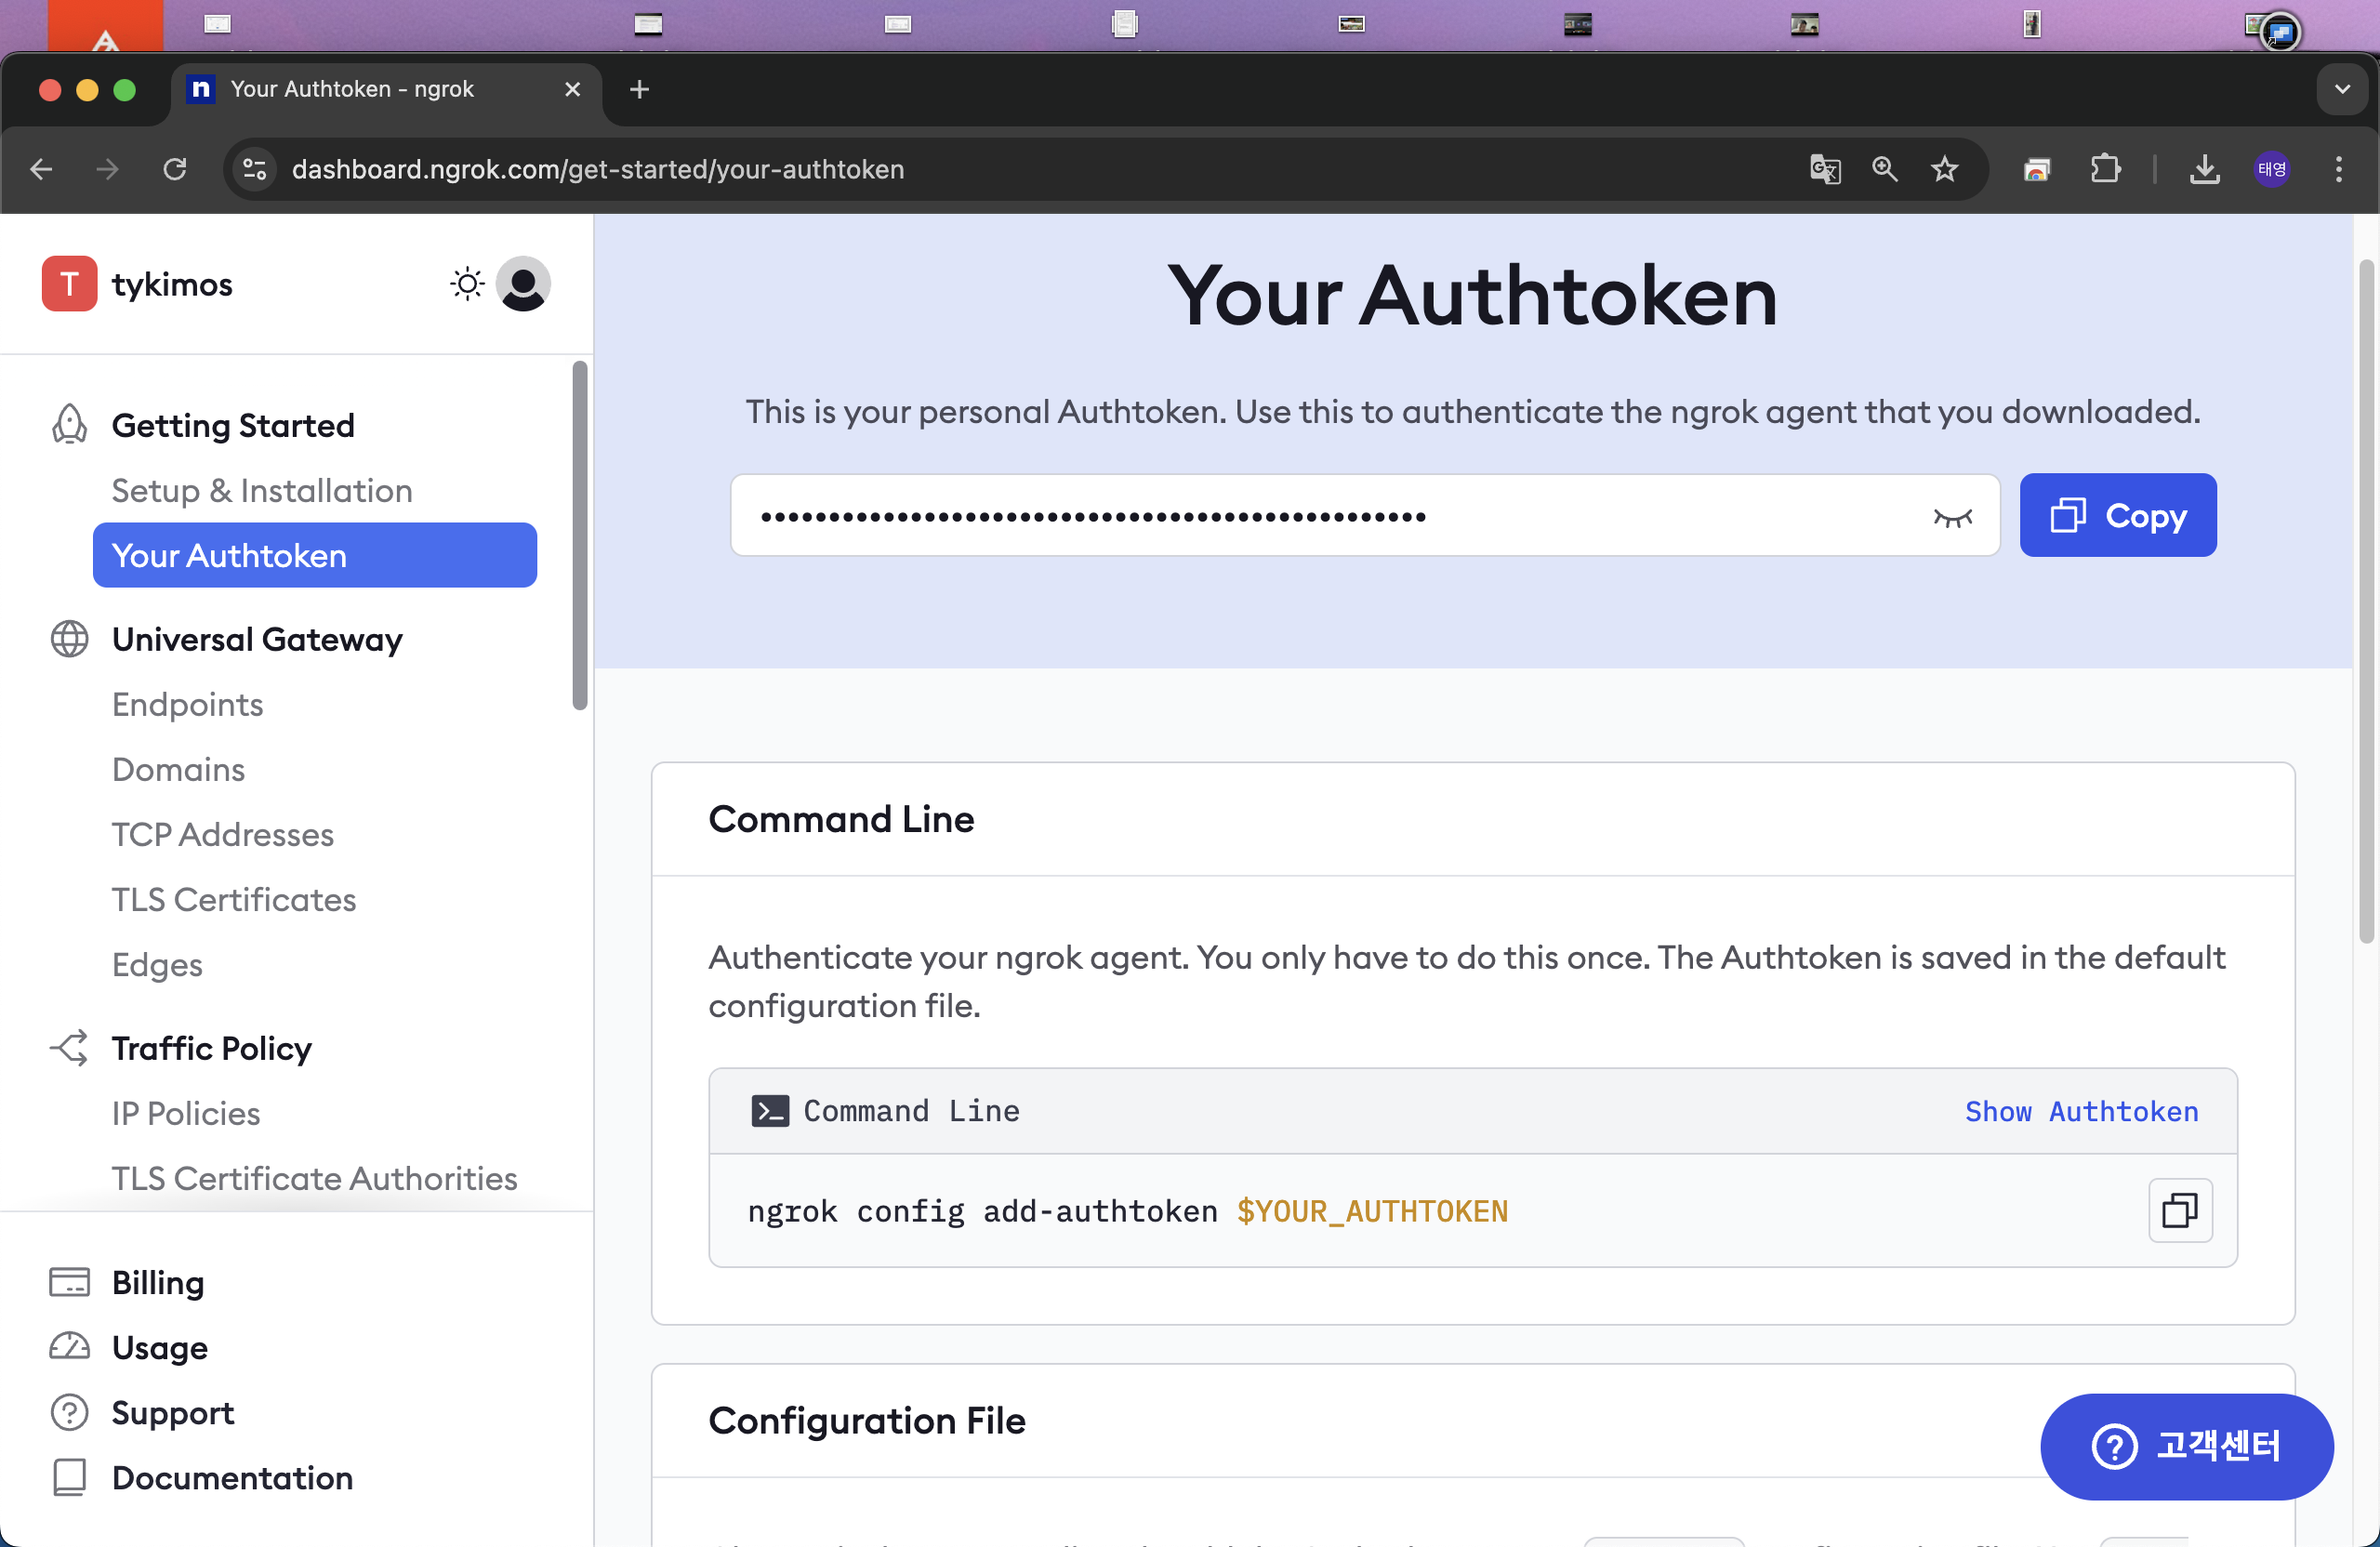2380x1547 pixels.
Task: Click the Support question mark icon
Action: point(69,1412)
